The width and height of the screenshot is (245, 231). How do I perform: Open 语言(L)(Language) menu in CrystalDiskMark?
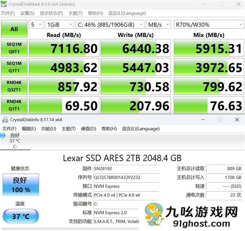pyautogui.click(x=127, y=13)
